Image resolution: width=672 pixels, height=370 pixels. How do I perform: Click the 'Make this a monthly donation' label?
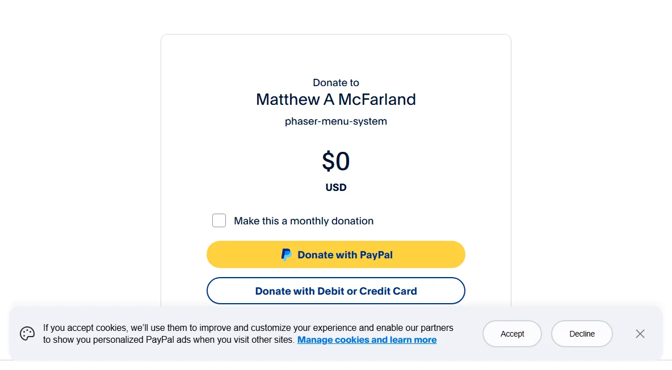(304, 221)
